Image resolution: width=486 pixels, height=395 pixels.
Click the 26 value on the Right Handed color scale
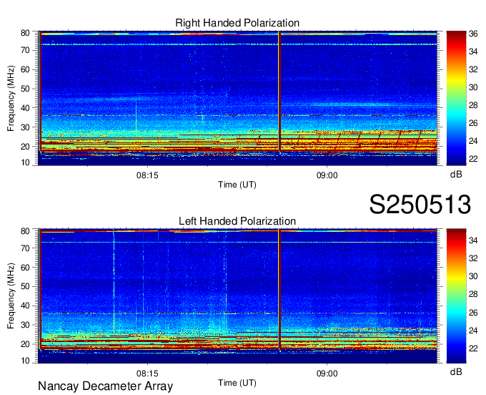click(473, 123)
